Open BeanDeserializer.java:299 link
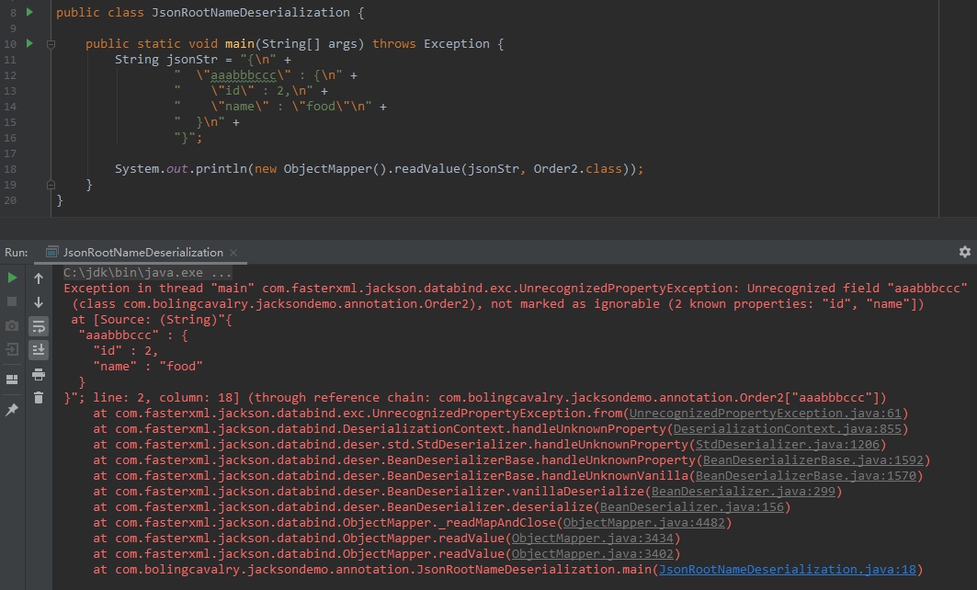 tap(744, 491)
